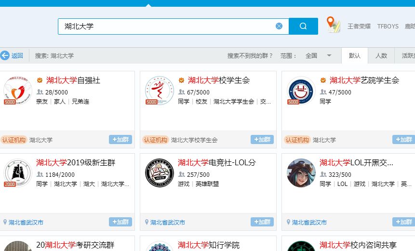The image size is (415, 251).
Task: Click member count icon of 2019级新生群
Action: [40, 174]
